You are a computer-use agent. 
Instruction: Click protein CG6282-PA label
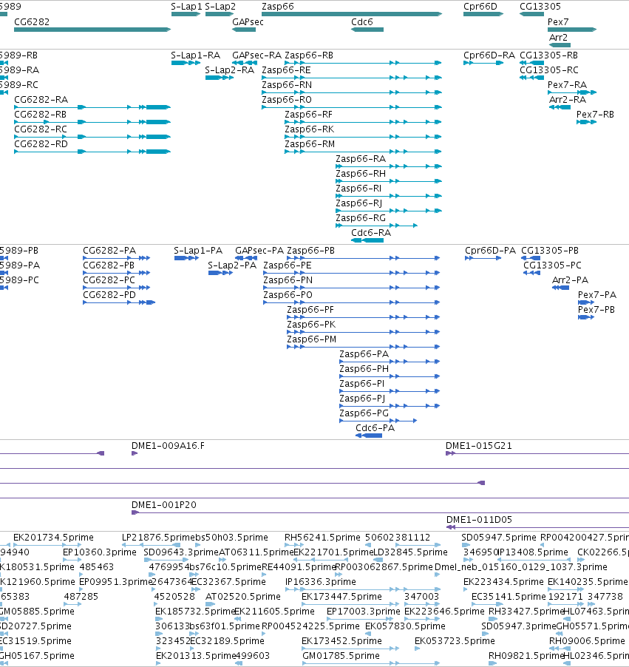(109, 251)
